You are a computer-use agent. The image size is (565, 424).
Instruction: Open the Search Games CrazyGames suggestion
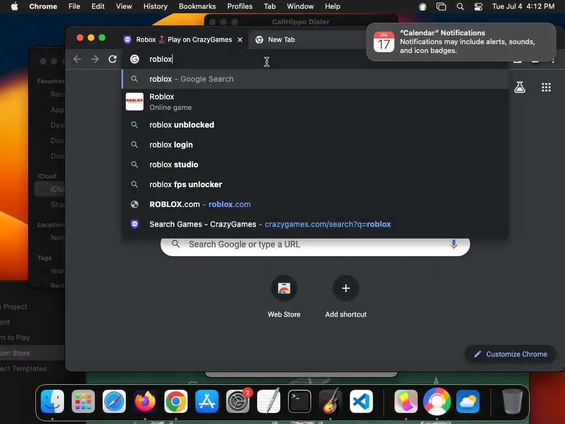tap(315, 224)
